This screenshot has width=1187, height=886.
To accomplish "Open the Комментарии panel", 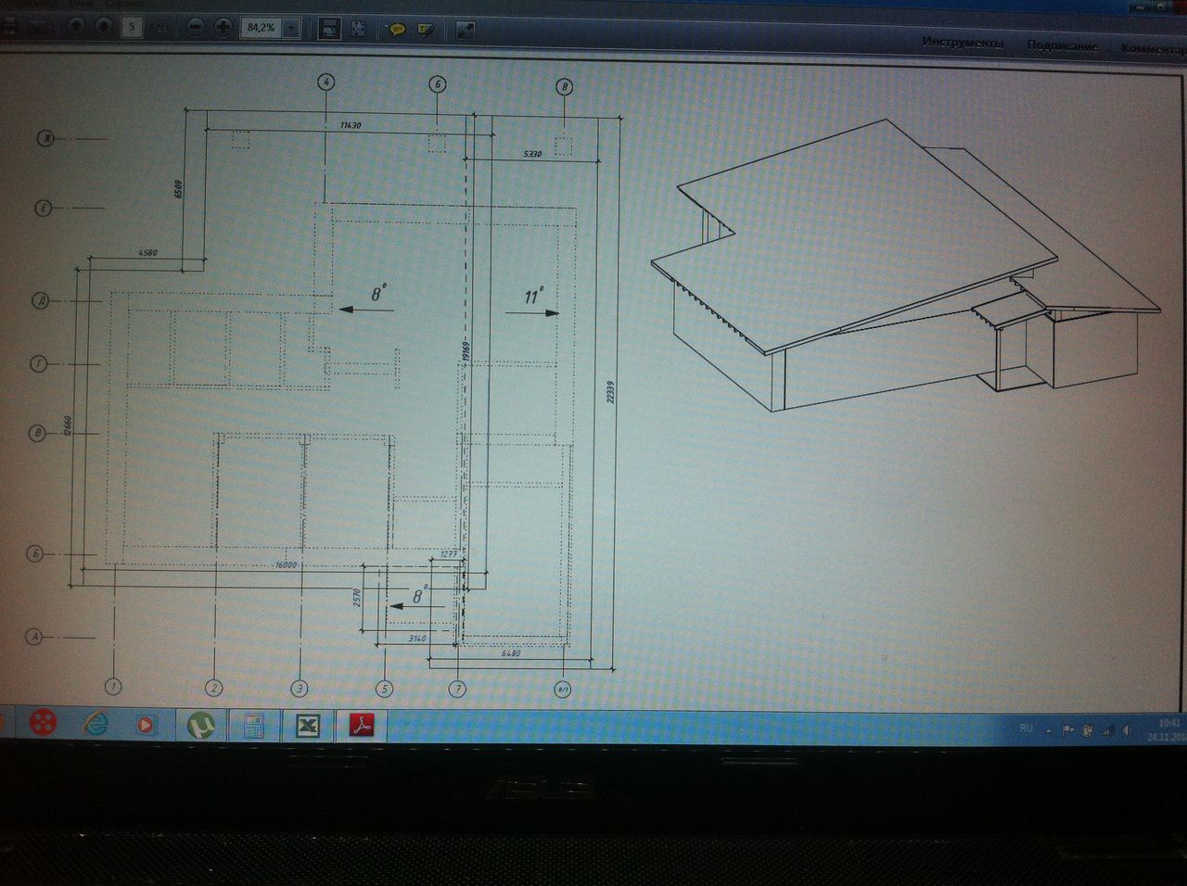I will click(x=1152, y=48).
